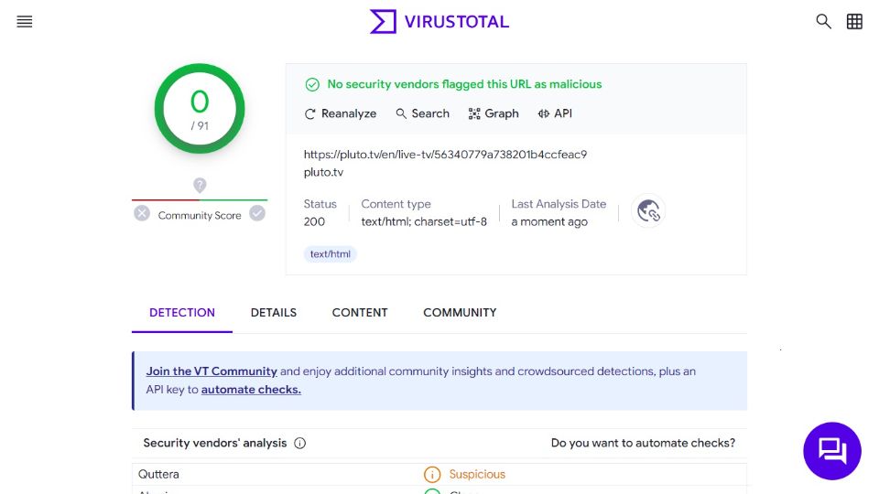Click the Quttera vendor name

(x=158, y=475)
